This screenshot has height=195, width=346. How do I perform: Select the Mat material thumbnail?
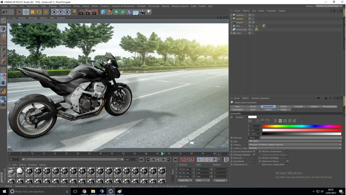11,171
